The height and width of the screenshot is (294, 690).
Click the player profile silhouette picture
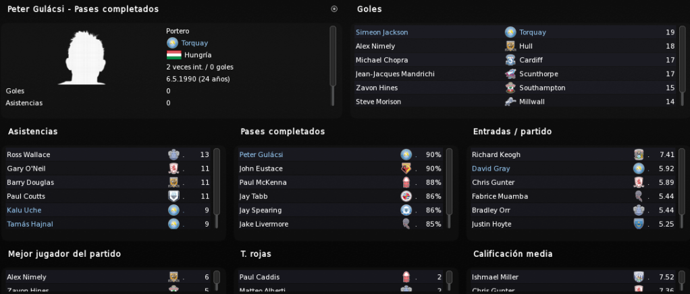click(x=83, y=57)
